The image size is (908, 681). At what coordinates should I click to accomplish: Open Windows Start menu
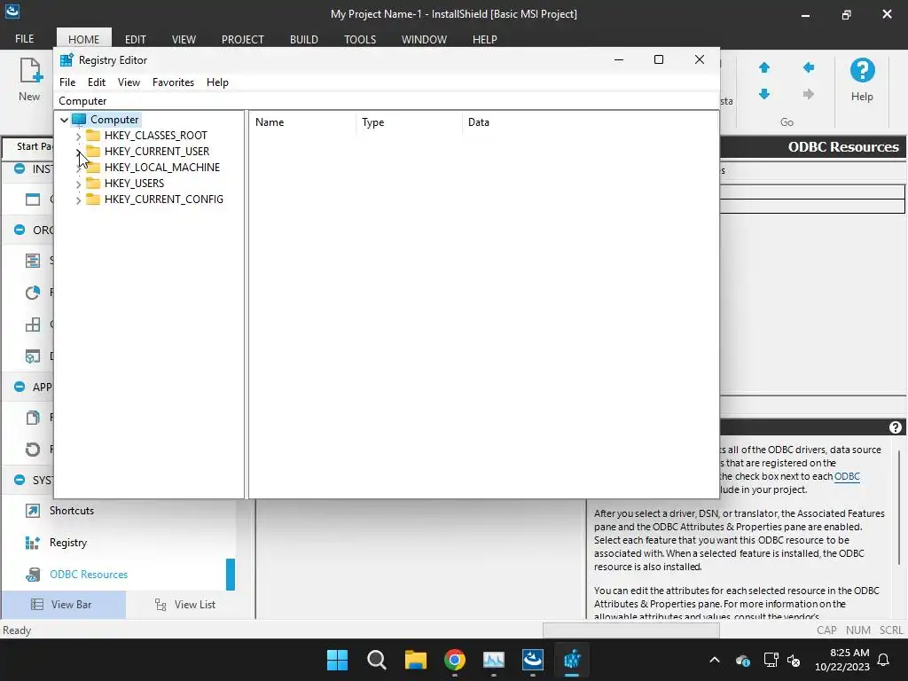point(338,660)
